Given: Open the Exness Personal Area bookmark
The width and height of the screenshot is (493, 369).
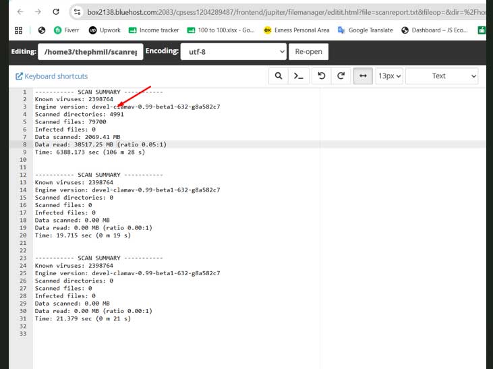Looking at the screenshot, I should (x=297, y=30).
